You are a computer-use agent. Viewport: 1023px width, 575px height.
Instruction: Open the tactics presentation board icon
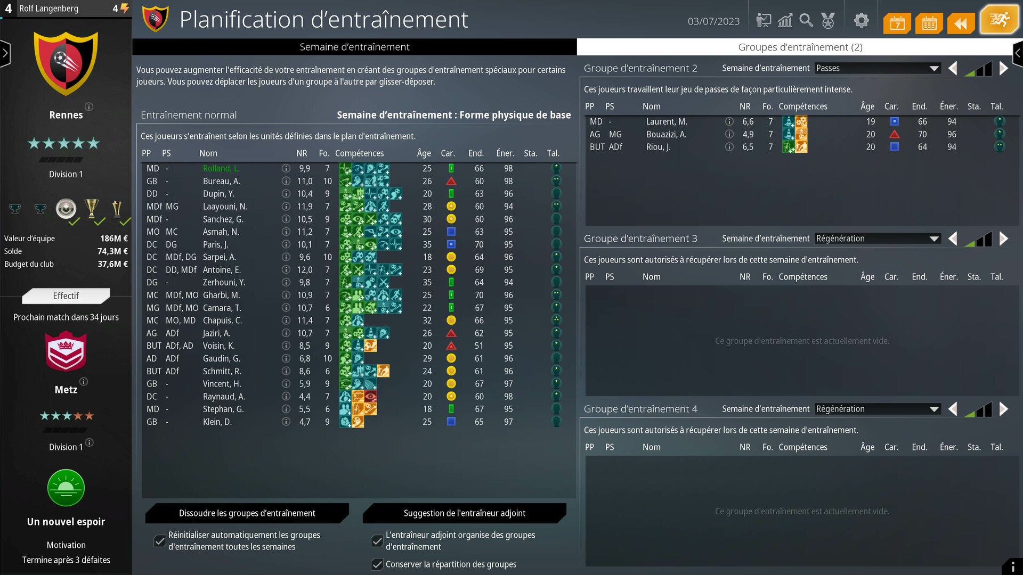coord(764,21)
